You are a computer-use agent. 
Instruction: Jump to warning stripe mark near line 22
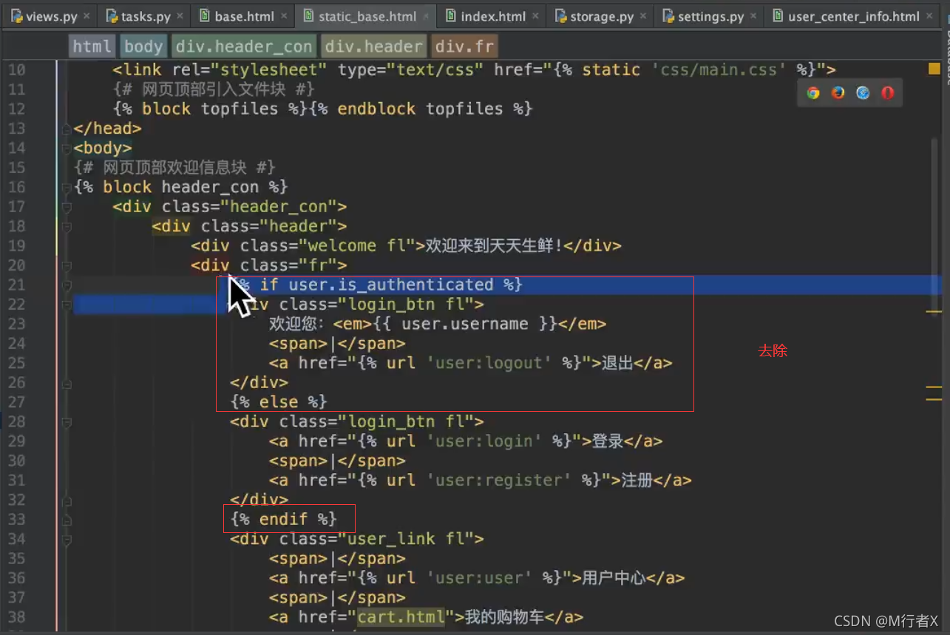pos(934,312)
